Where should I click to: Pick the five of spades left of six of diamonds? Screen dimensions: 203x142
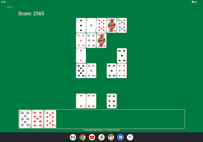pos(112,71)
